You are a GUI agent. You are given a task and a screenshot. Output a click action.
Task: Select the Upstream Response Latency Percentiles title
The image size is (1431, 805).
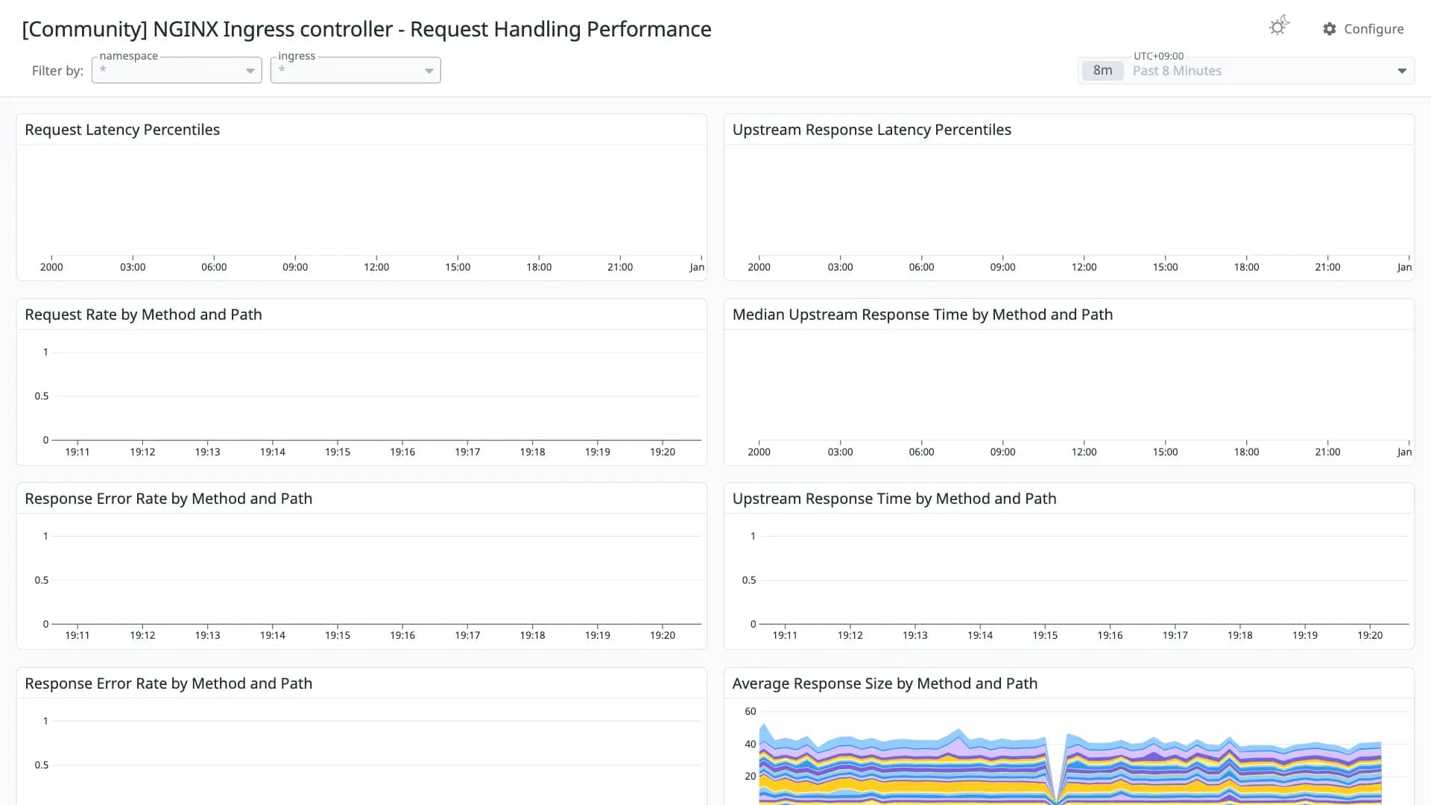click(871, 130)
